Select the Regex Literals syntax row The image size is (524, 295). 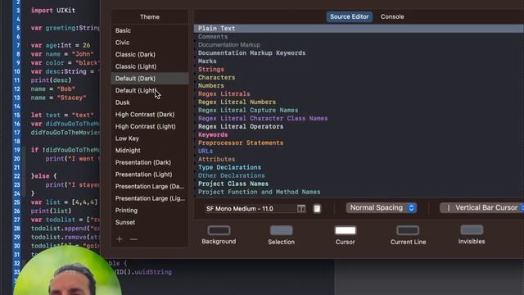tap(359, 94)
